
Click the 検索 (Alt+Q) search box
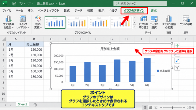(140, 3)
